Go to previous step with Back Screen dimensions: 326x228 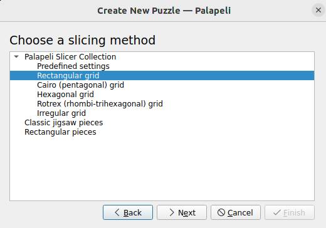[128, 212]
